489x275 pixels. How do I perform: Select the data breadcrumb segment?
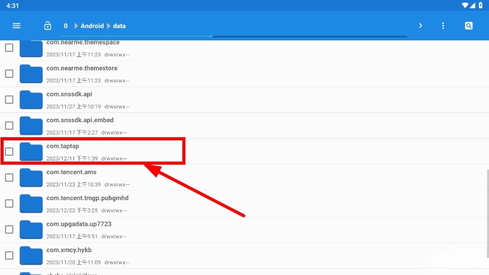119,26
